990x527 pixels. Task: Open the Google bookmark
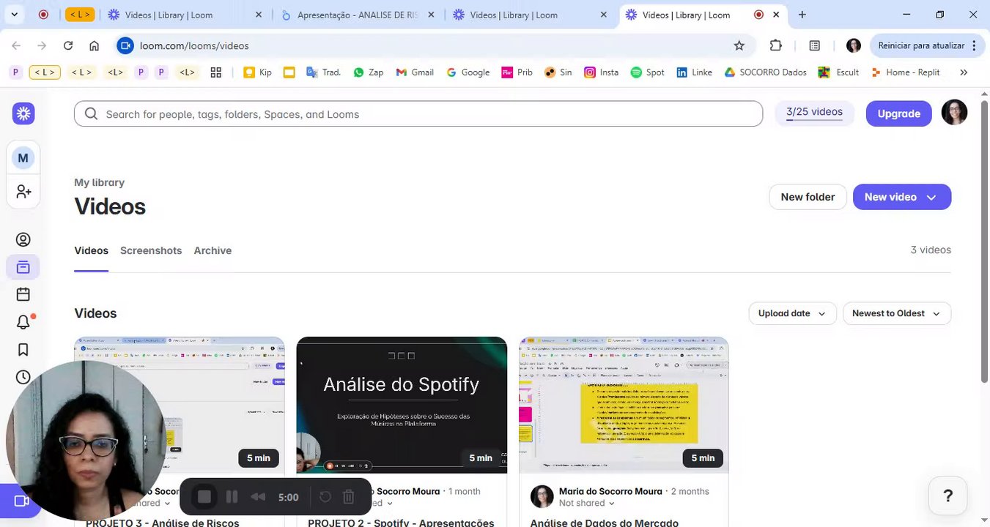(468, 72)
